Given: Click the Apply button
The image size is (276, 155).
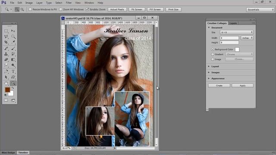Looking at the screenshot, I should [242, 86].
